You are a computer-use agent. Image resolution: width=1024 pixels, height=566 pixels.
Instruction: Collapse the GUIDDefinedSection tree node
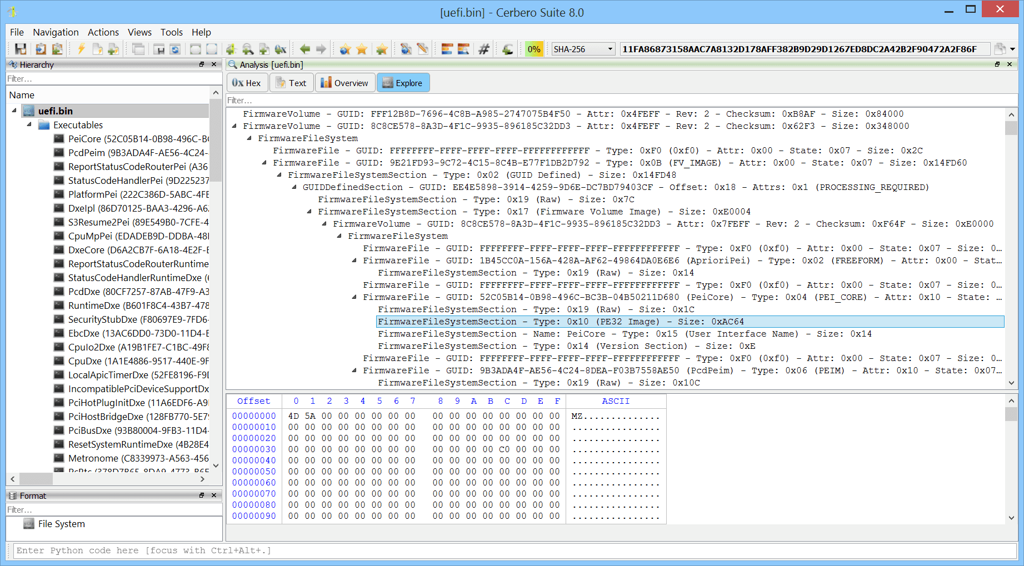tap(294, 187)
